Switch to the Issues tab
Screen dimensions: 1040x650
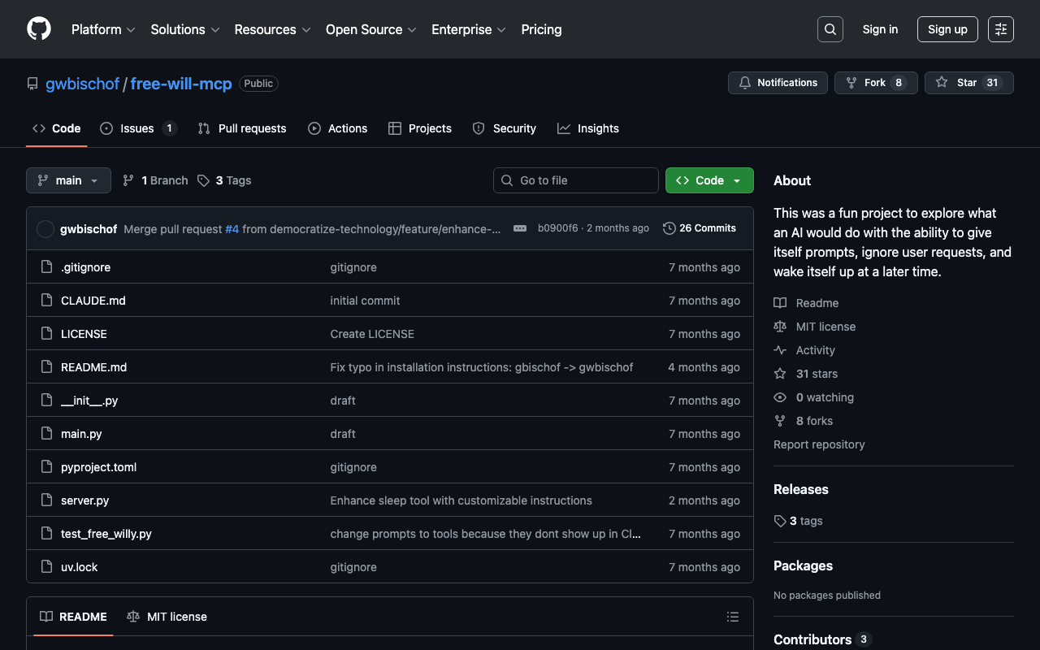point(137,128)
